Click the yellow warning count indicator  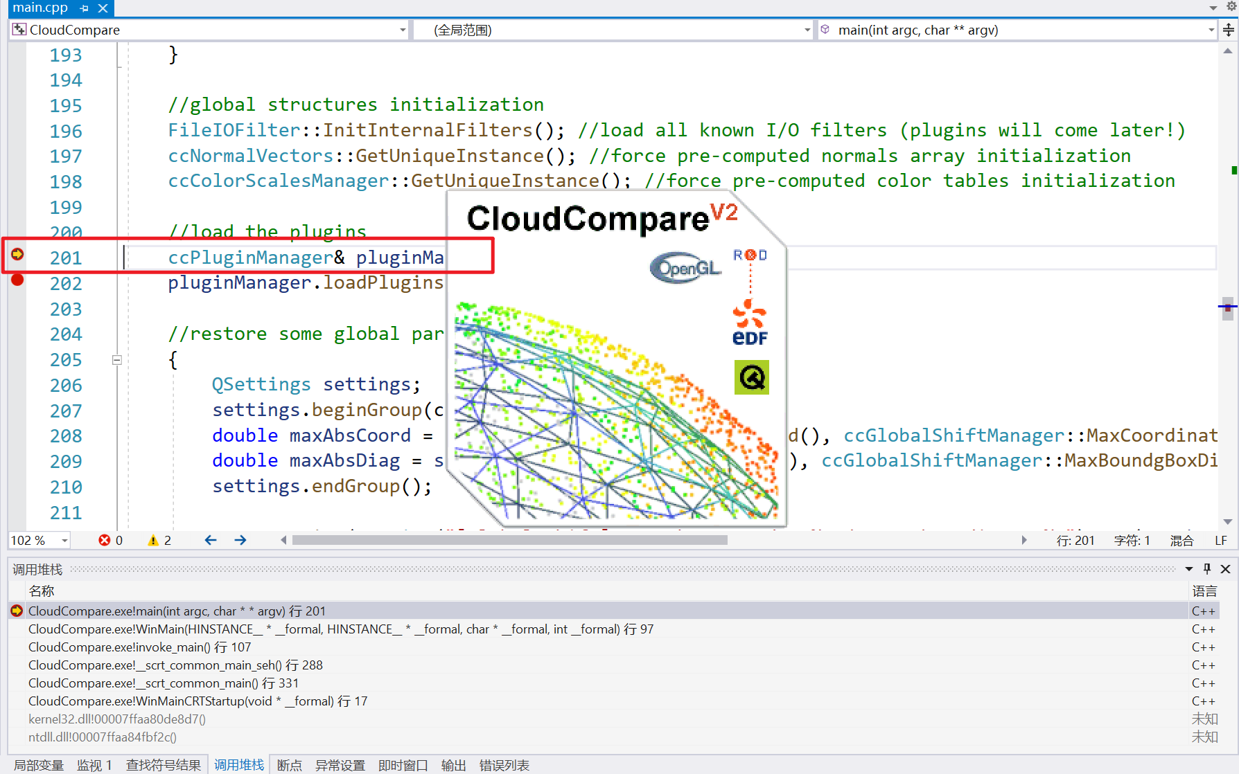pyautogui.click(x=160, y=540)
